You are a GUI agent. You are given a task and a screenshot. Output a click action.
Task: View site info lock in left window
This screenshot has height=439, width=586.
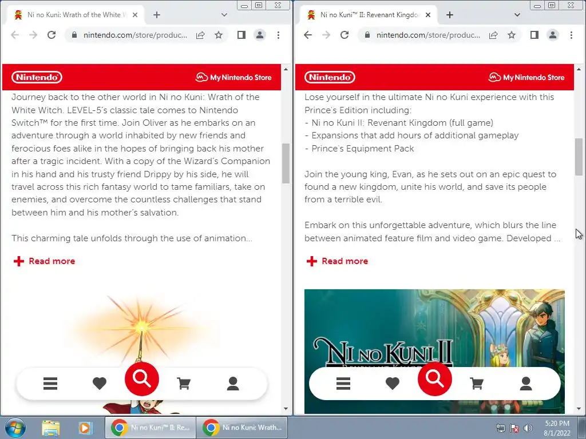(x=74, y=35)
